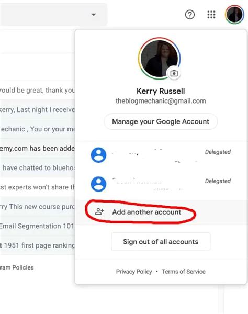Select the second delegated account avatar
The image size is (248, 314).
pyautogui.click(x=98, y=184)
